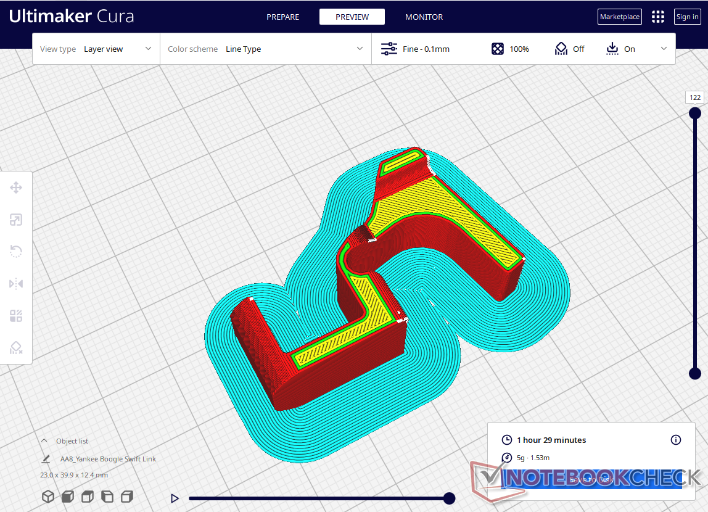
Task: Click the 5g · 1.53m material usage
Action: (533, 457)
